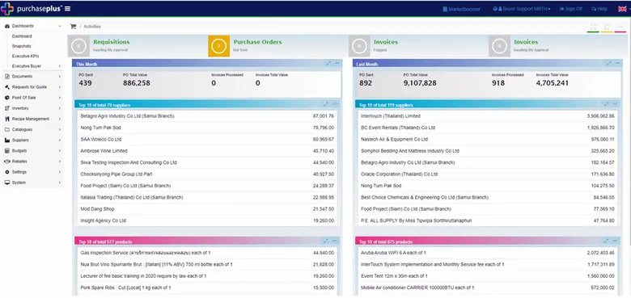Click the shopping cart breadcrumb icon
631x298 pixels.
tap(73, 27)
